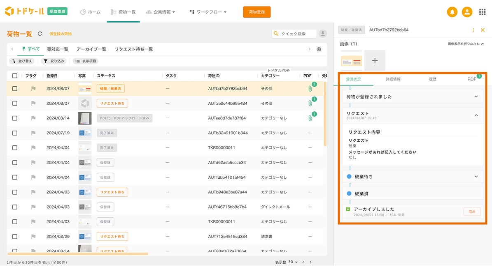The width and height of the screenshot is (492, 267).
Task: Tick the select-all checkbox in table header
Action: 15,76
